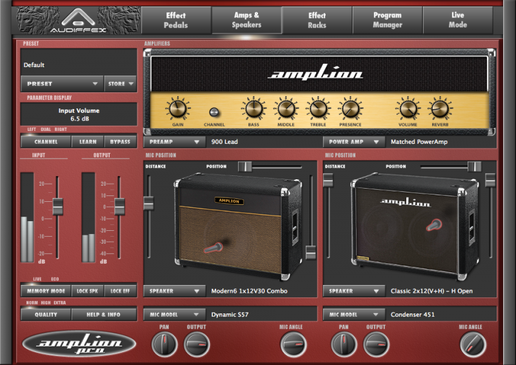Click the Gain knob on the amplifier
The width and height of the screenshot is (516, 365).
178,109
